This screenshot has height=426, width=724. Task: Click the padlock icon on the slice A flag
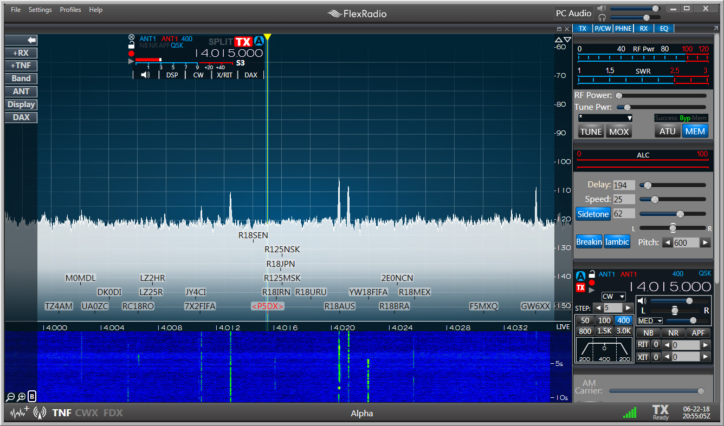[x=131, y=44]
